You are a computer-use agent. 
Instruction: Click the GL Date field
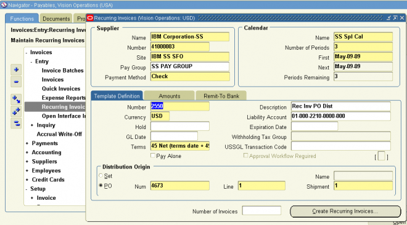point(174,136)
